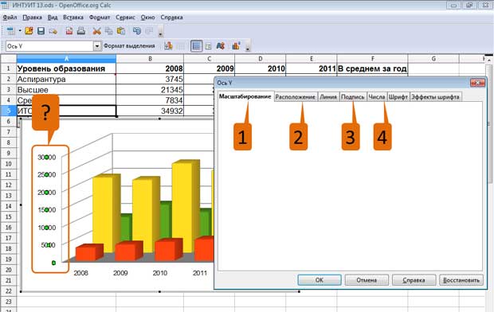This screenshot has width=494, height=312.
Task: Toggle Scale Text icon in chart toolbar
Action: coord(221,46)
